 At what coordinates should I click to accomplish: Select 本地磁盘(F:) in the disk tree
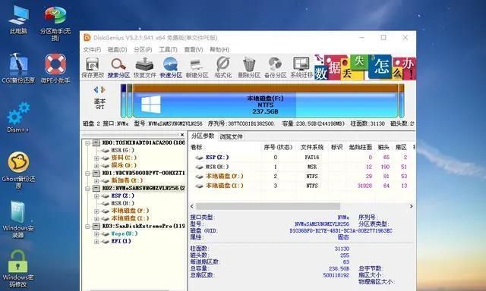(x=130, y=211)
